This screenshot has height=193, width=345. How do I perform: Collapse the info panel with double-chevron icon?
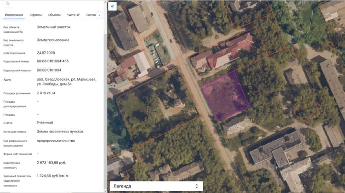(112, 6)
